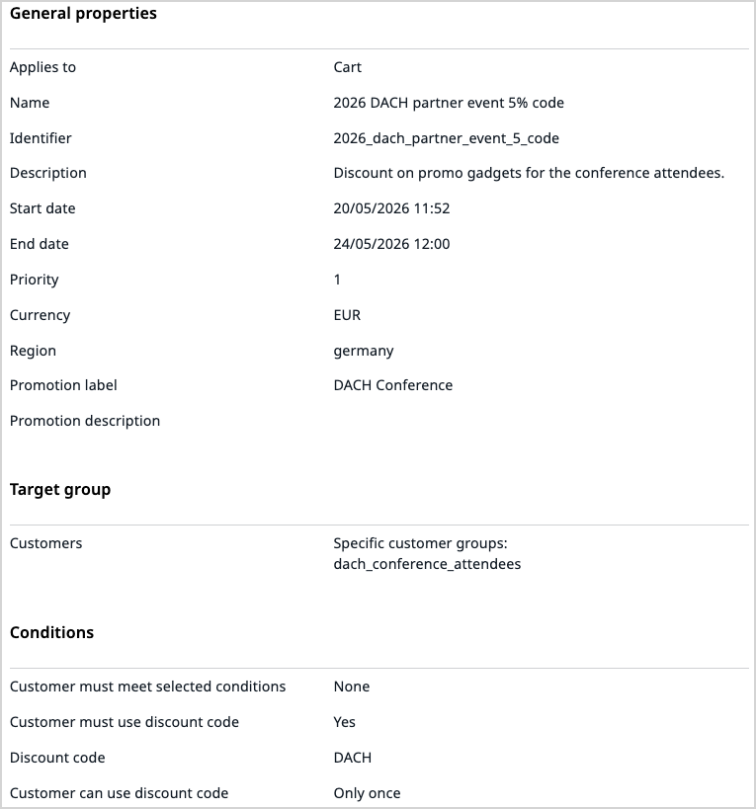The width and height of the screenshot is (756, 809).
Task: Click the Target group section heading
Action: [x=60, y=490]
